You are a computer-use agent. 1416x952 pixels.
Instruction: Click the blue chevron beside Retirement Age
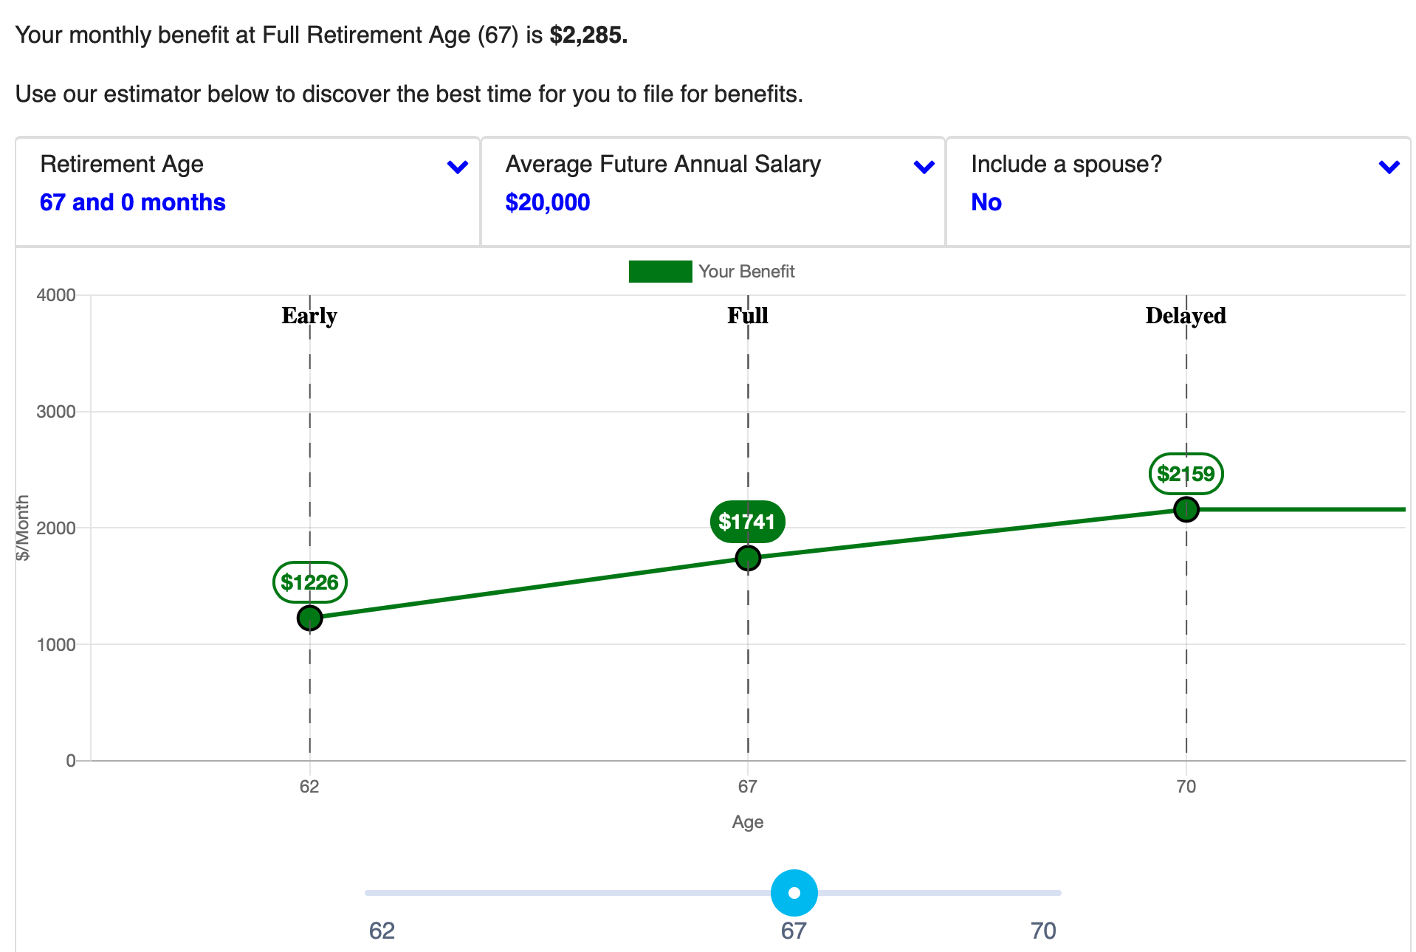pyautogui.click(x=456, y=167)
